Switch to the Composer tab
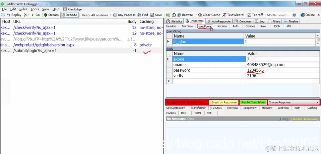This screenshot has width=321, height=154. pos(243,21)
